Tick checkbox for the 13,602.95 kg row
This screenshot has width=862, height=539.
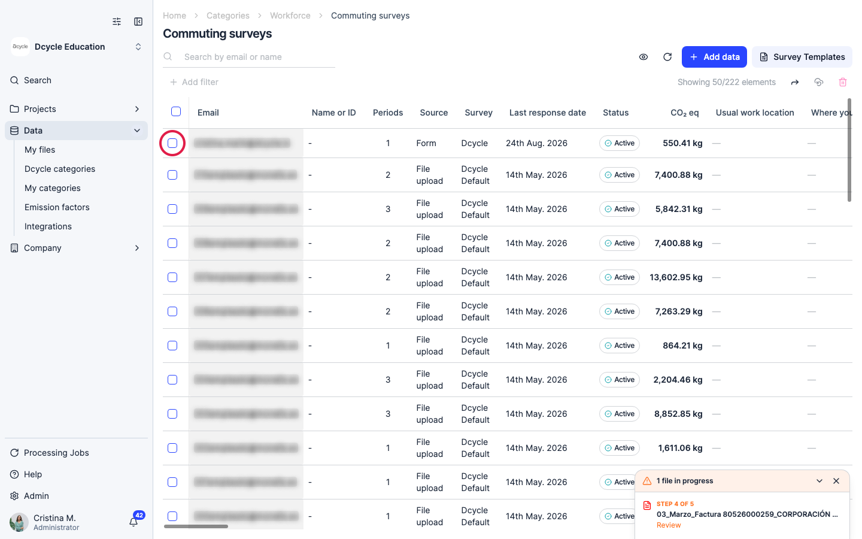tap(172, 277)
